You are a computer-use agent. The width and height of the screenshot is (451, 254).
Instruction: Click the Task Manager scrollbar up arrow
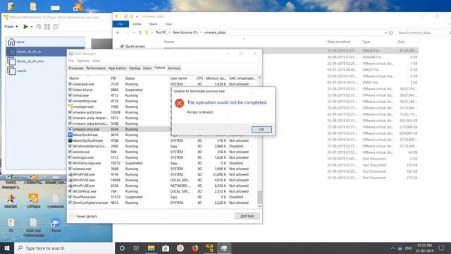(x=259, y=78)
